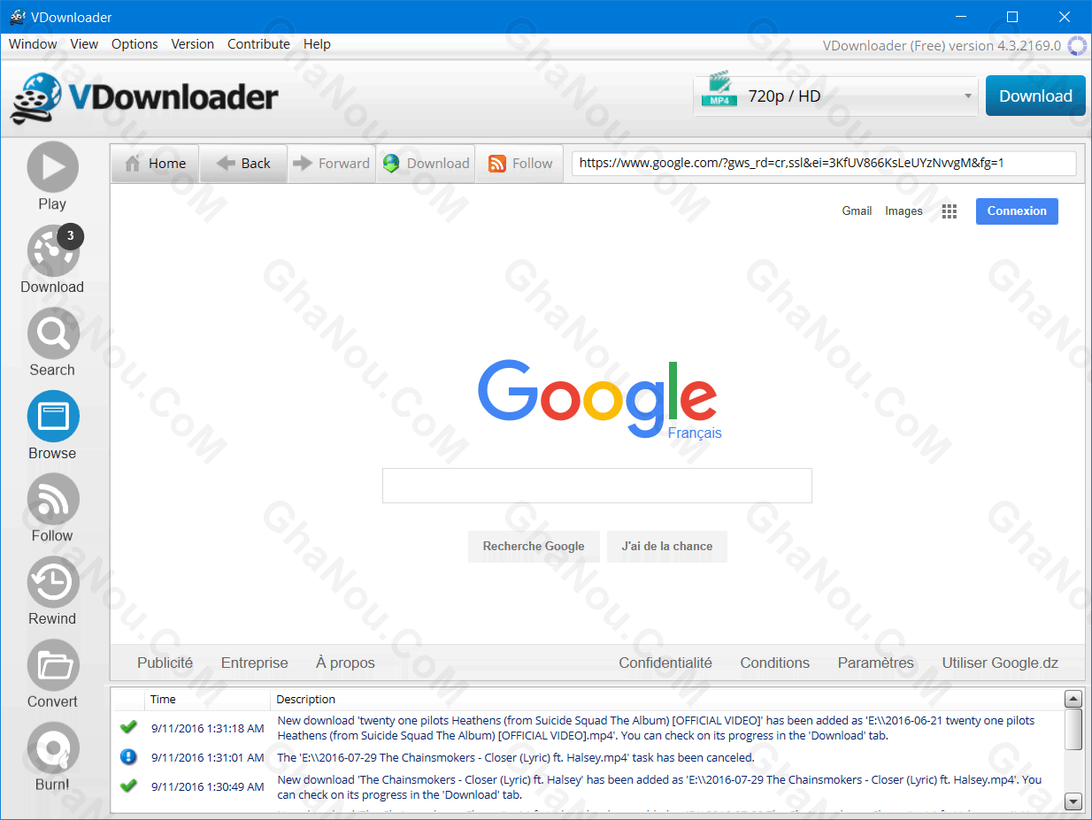
Task: Open the Version menu
Action: pyautogui.click(x=193, y=44)
